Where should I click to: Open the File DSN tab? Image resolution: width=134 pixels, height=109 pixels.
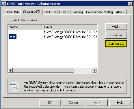pyautogui.click(x=50, y=12)
